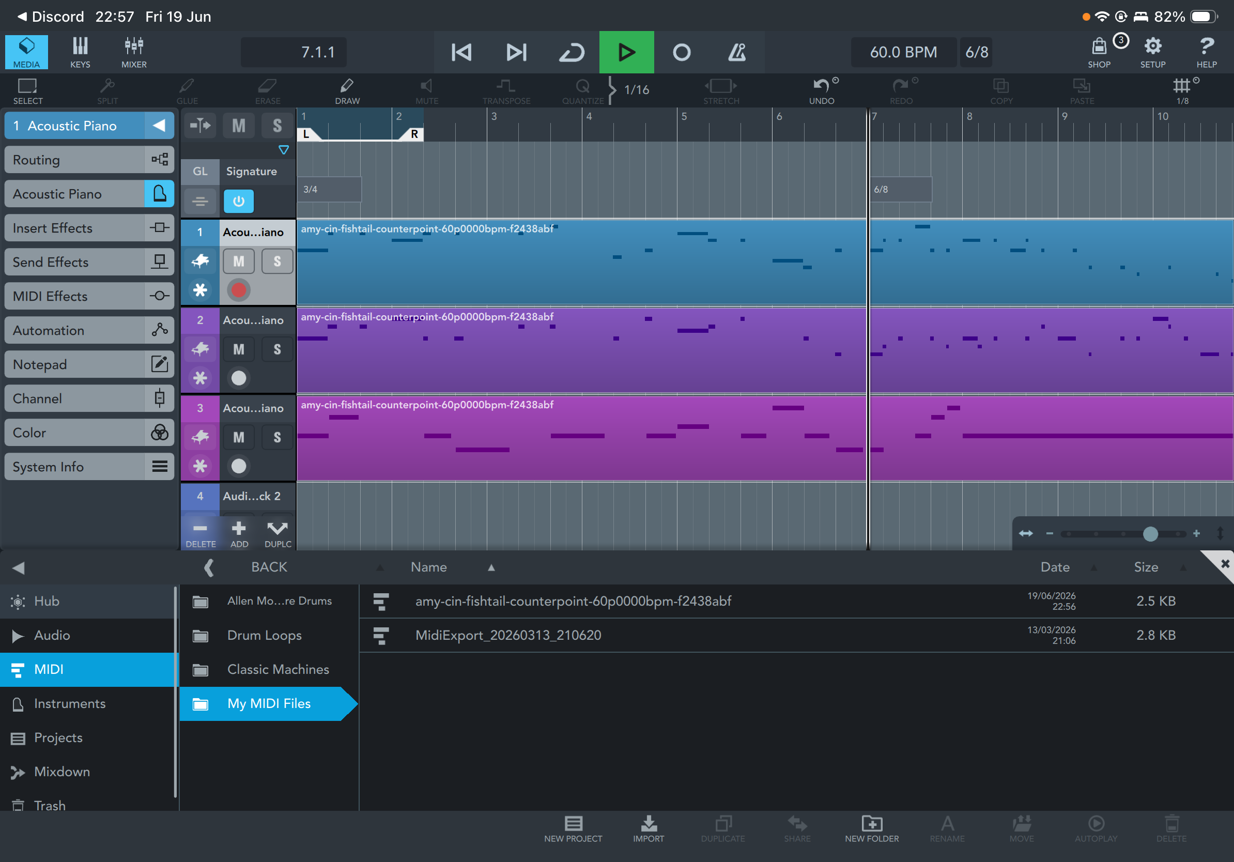Open the Drum Loops folder
Image resolution: width=1234 pixels, height=862 pixels.
269,635
